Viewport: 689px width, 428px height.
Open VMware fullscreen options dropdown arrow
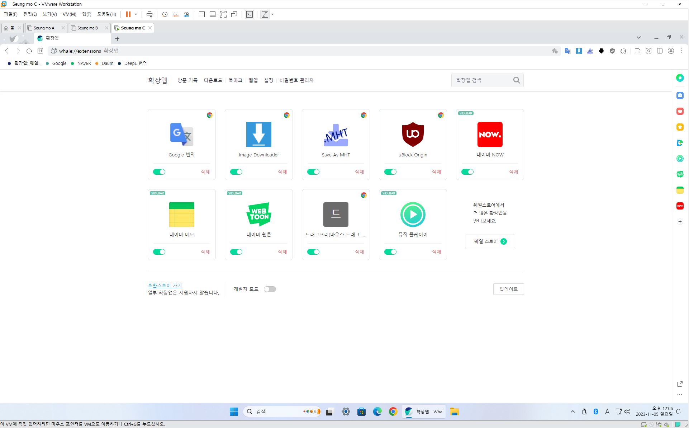(273, 14)
